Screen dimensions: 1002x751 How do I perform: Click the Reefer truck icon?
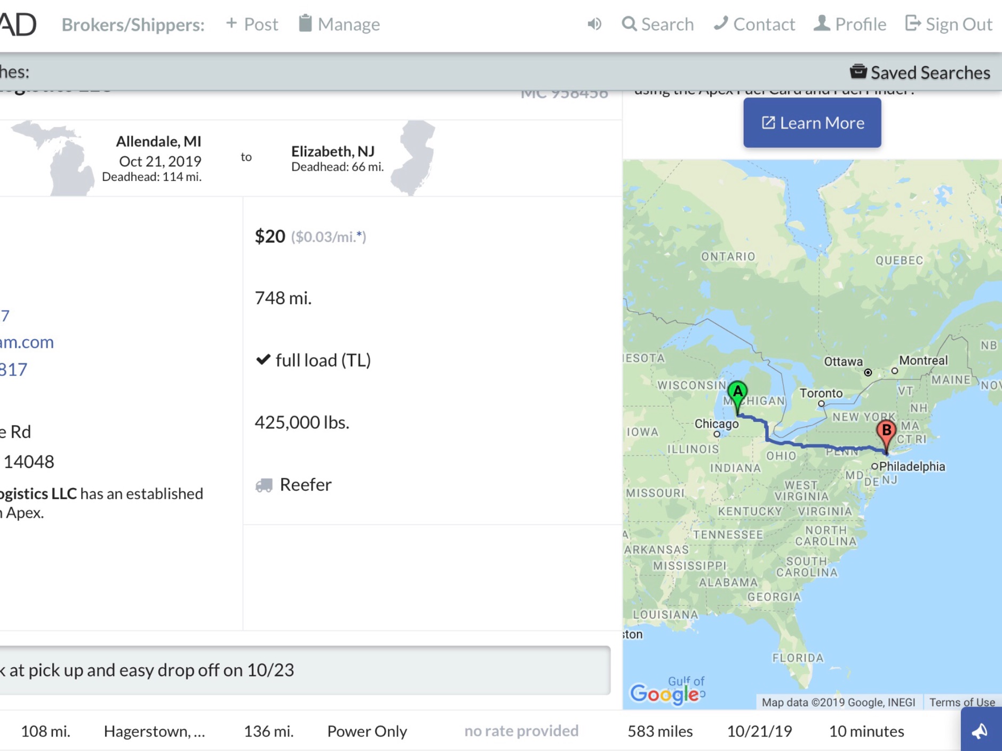coord(264,485)
